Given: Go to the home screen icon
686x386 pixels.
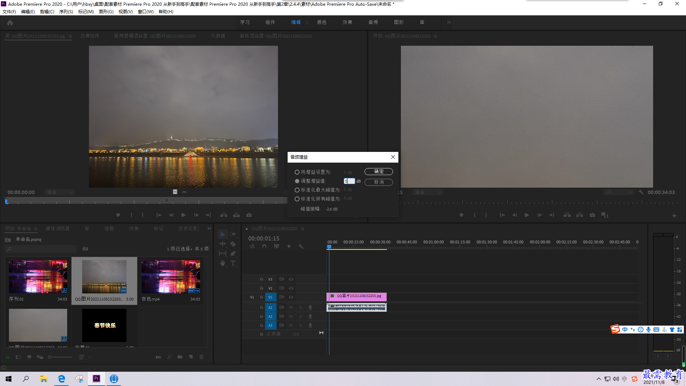Looking at the screenshot, I should [x=10, y=23].
